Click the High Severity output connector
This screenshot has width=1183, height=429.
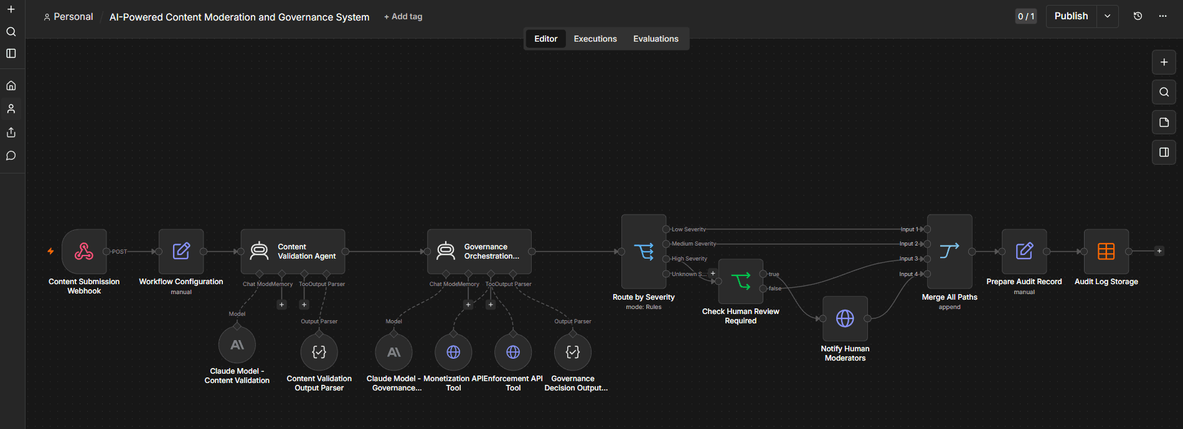click(666, 259)
